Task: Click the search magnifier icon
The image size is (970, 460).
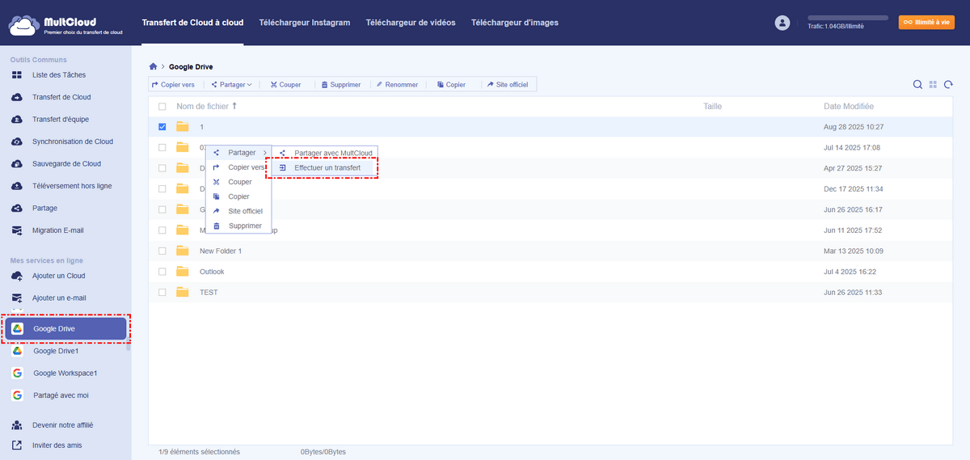Action: pos(917,85)
